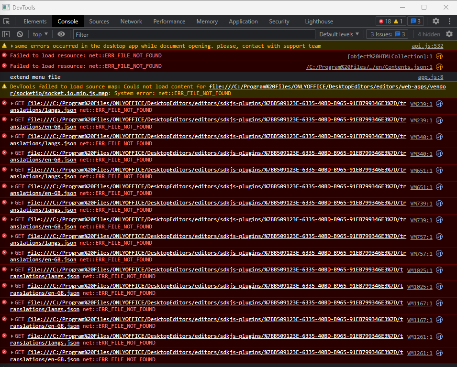Network icon for VM1025:1 en-GB.json row
This screenshot has height=367, width=457.
point(439,286)
